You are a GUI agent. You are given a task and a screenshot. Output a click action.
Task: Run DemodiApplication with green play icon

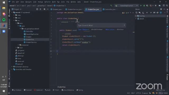click(141, 6)
